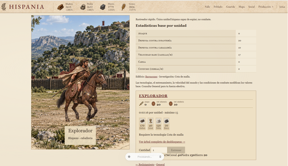Select the Defensa contra caballería row
288x166 pixels.
click(196, 48)
